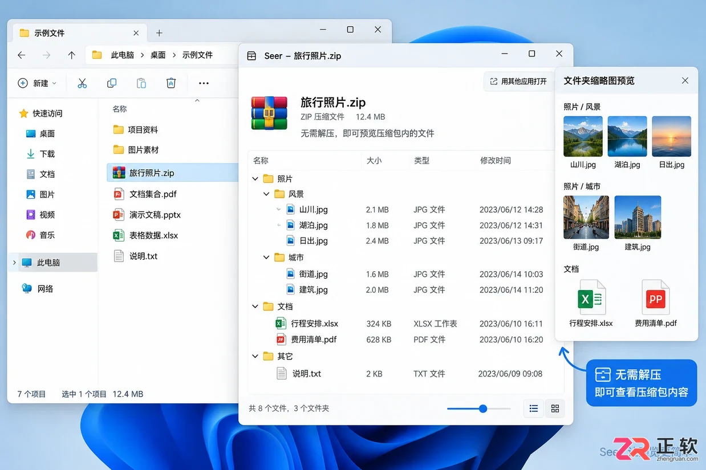Image resolution: width=706 pixels, height=470 pixels.
Task: Open the 新建 dropdown in Explorer
Action: pyautogui.click(x=38, y=83)
